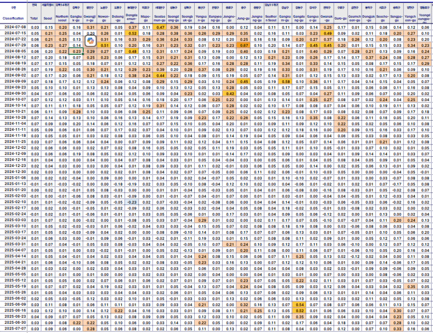The width and height of the screenshot is (433, 333).
Task: Select 0.29 in Yongsan-gu for 2025-03-03
Action: (x=202, y=220)
